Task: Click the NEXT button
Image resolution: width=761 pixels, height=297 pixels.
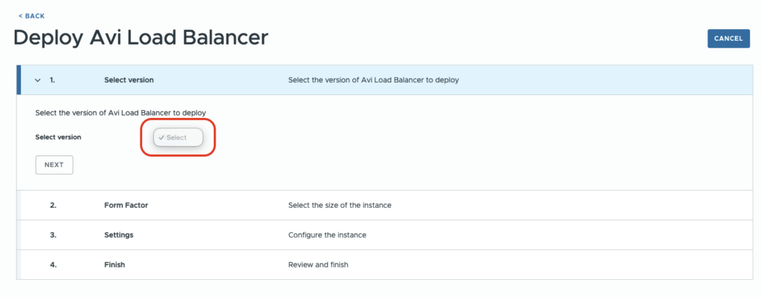Action: tap(54, 165)
